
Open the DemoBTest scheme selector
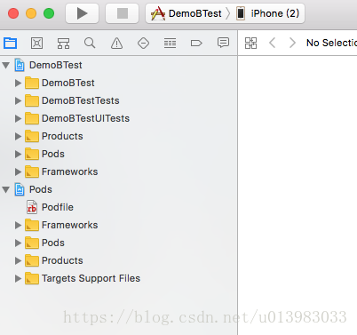click(186, 13)
